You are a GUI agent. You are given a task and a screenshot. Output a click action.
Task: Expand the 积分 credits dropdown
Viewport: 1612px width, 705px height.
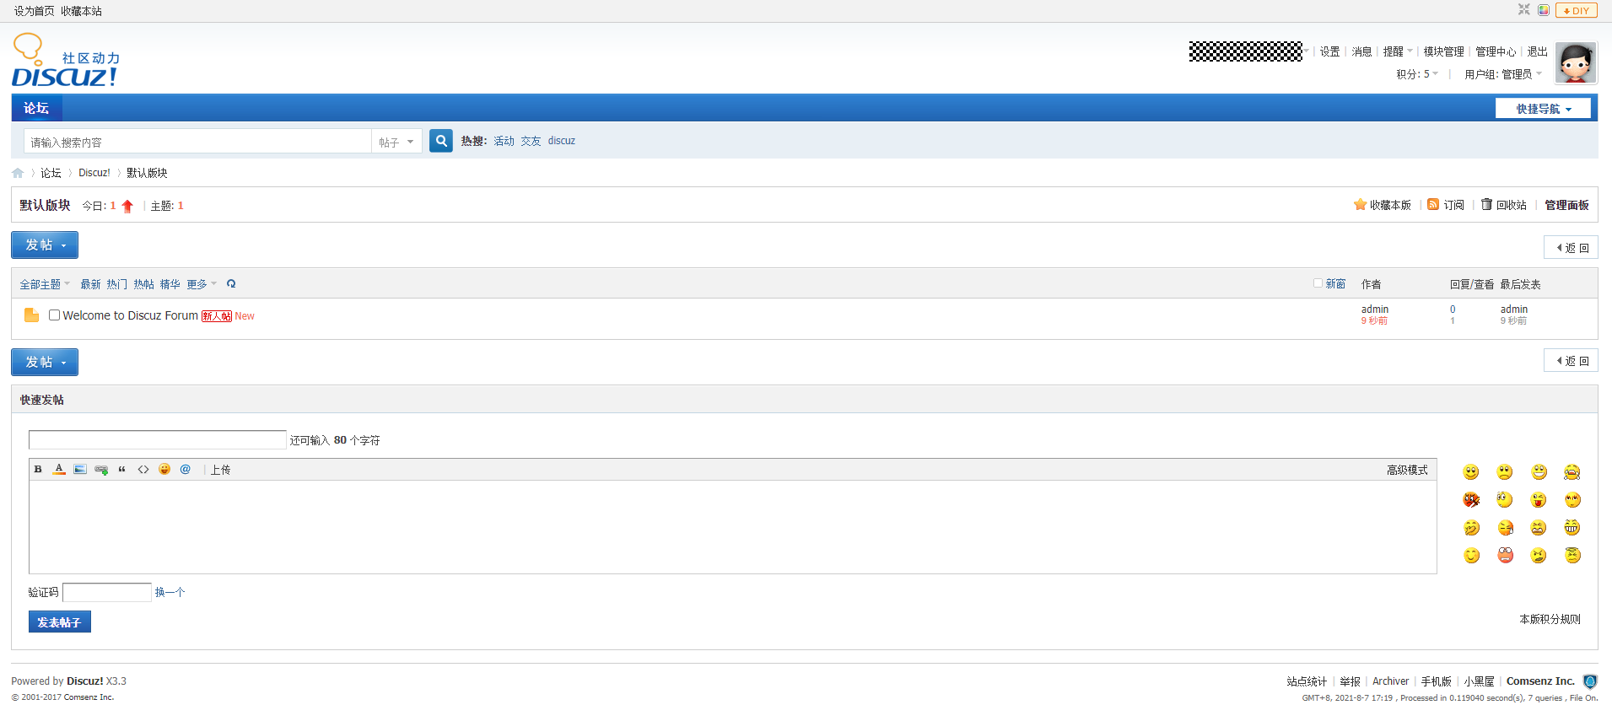click(1417, 74)
